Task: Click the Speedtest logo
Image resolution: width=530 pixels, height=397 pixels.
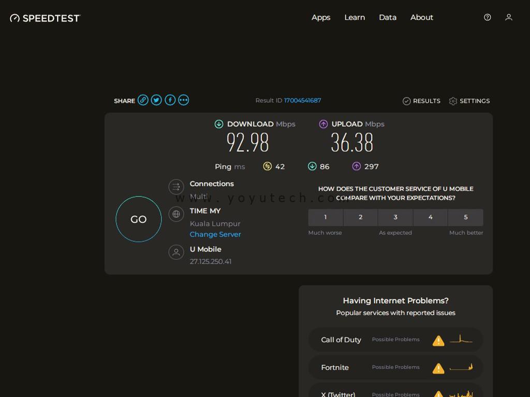Action: tap(45, 18)
